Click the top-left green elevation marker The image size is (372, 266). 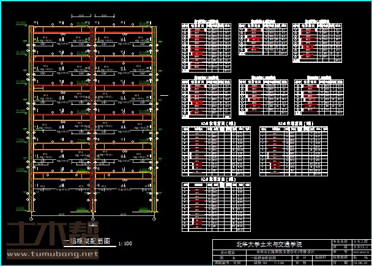click(21, 24)
